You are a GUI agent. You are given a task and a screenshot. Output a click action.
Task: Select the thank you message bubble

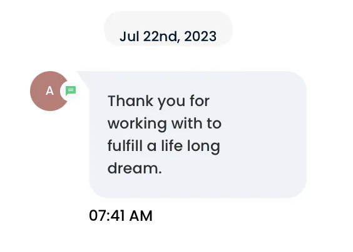pos(198,135)
